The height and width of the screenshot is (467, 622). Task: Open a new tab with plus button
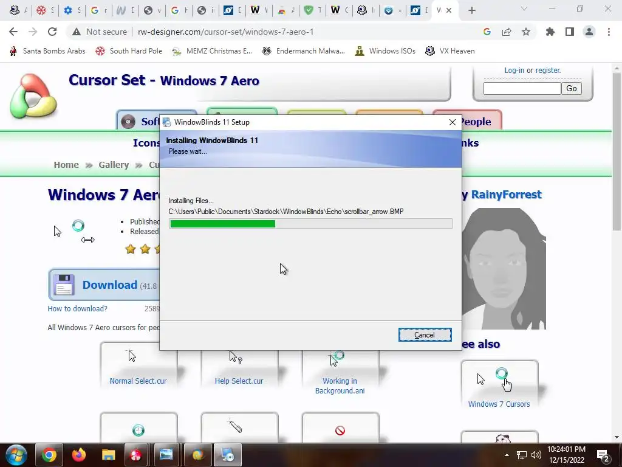471,10
